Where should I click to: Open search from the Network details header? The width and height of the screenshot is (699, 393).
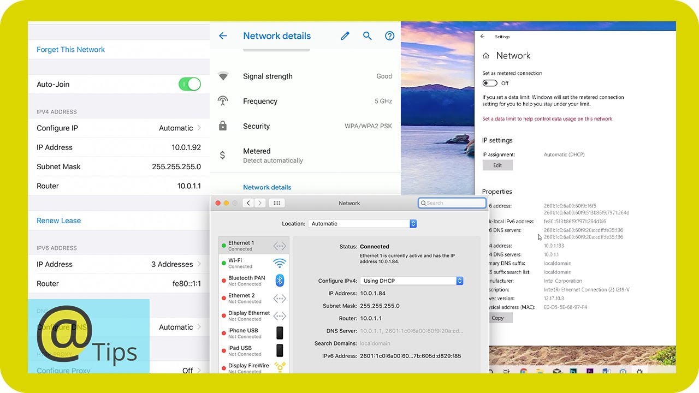[368, 36]
